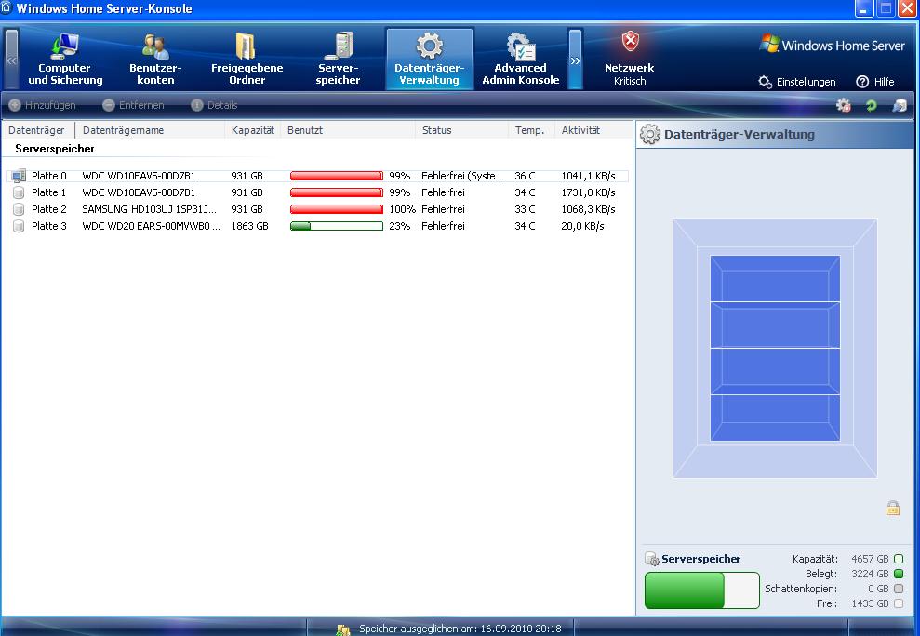Sort by the Datenträgername column header

(150, 130)
